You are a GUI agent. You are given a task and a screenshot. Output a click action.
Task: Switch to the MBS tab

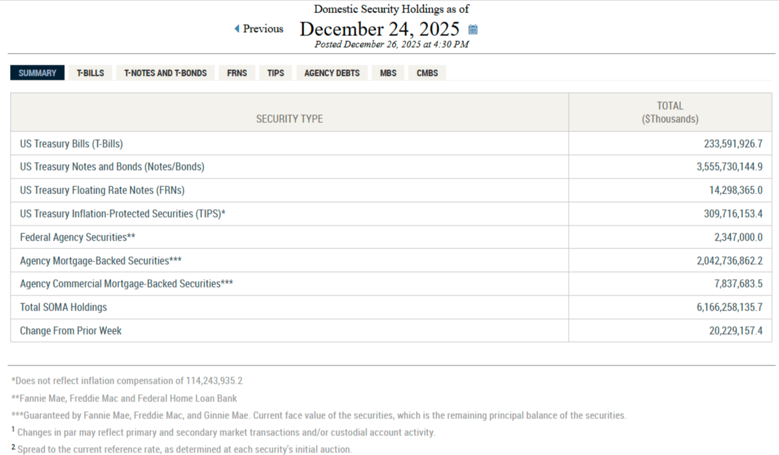point(388,73)
